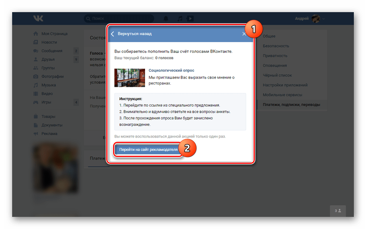This screenshot has height=229, width=366.
Task: Click the gamepad icon beside Игры
Action: [36, 102]
